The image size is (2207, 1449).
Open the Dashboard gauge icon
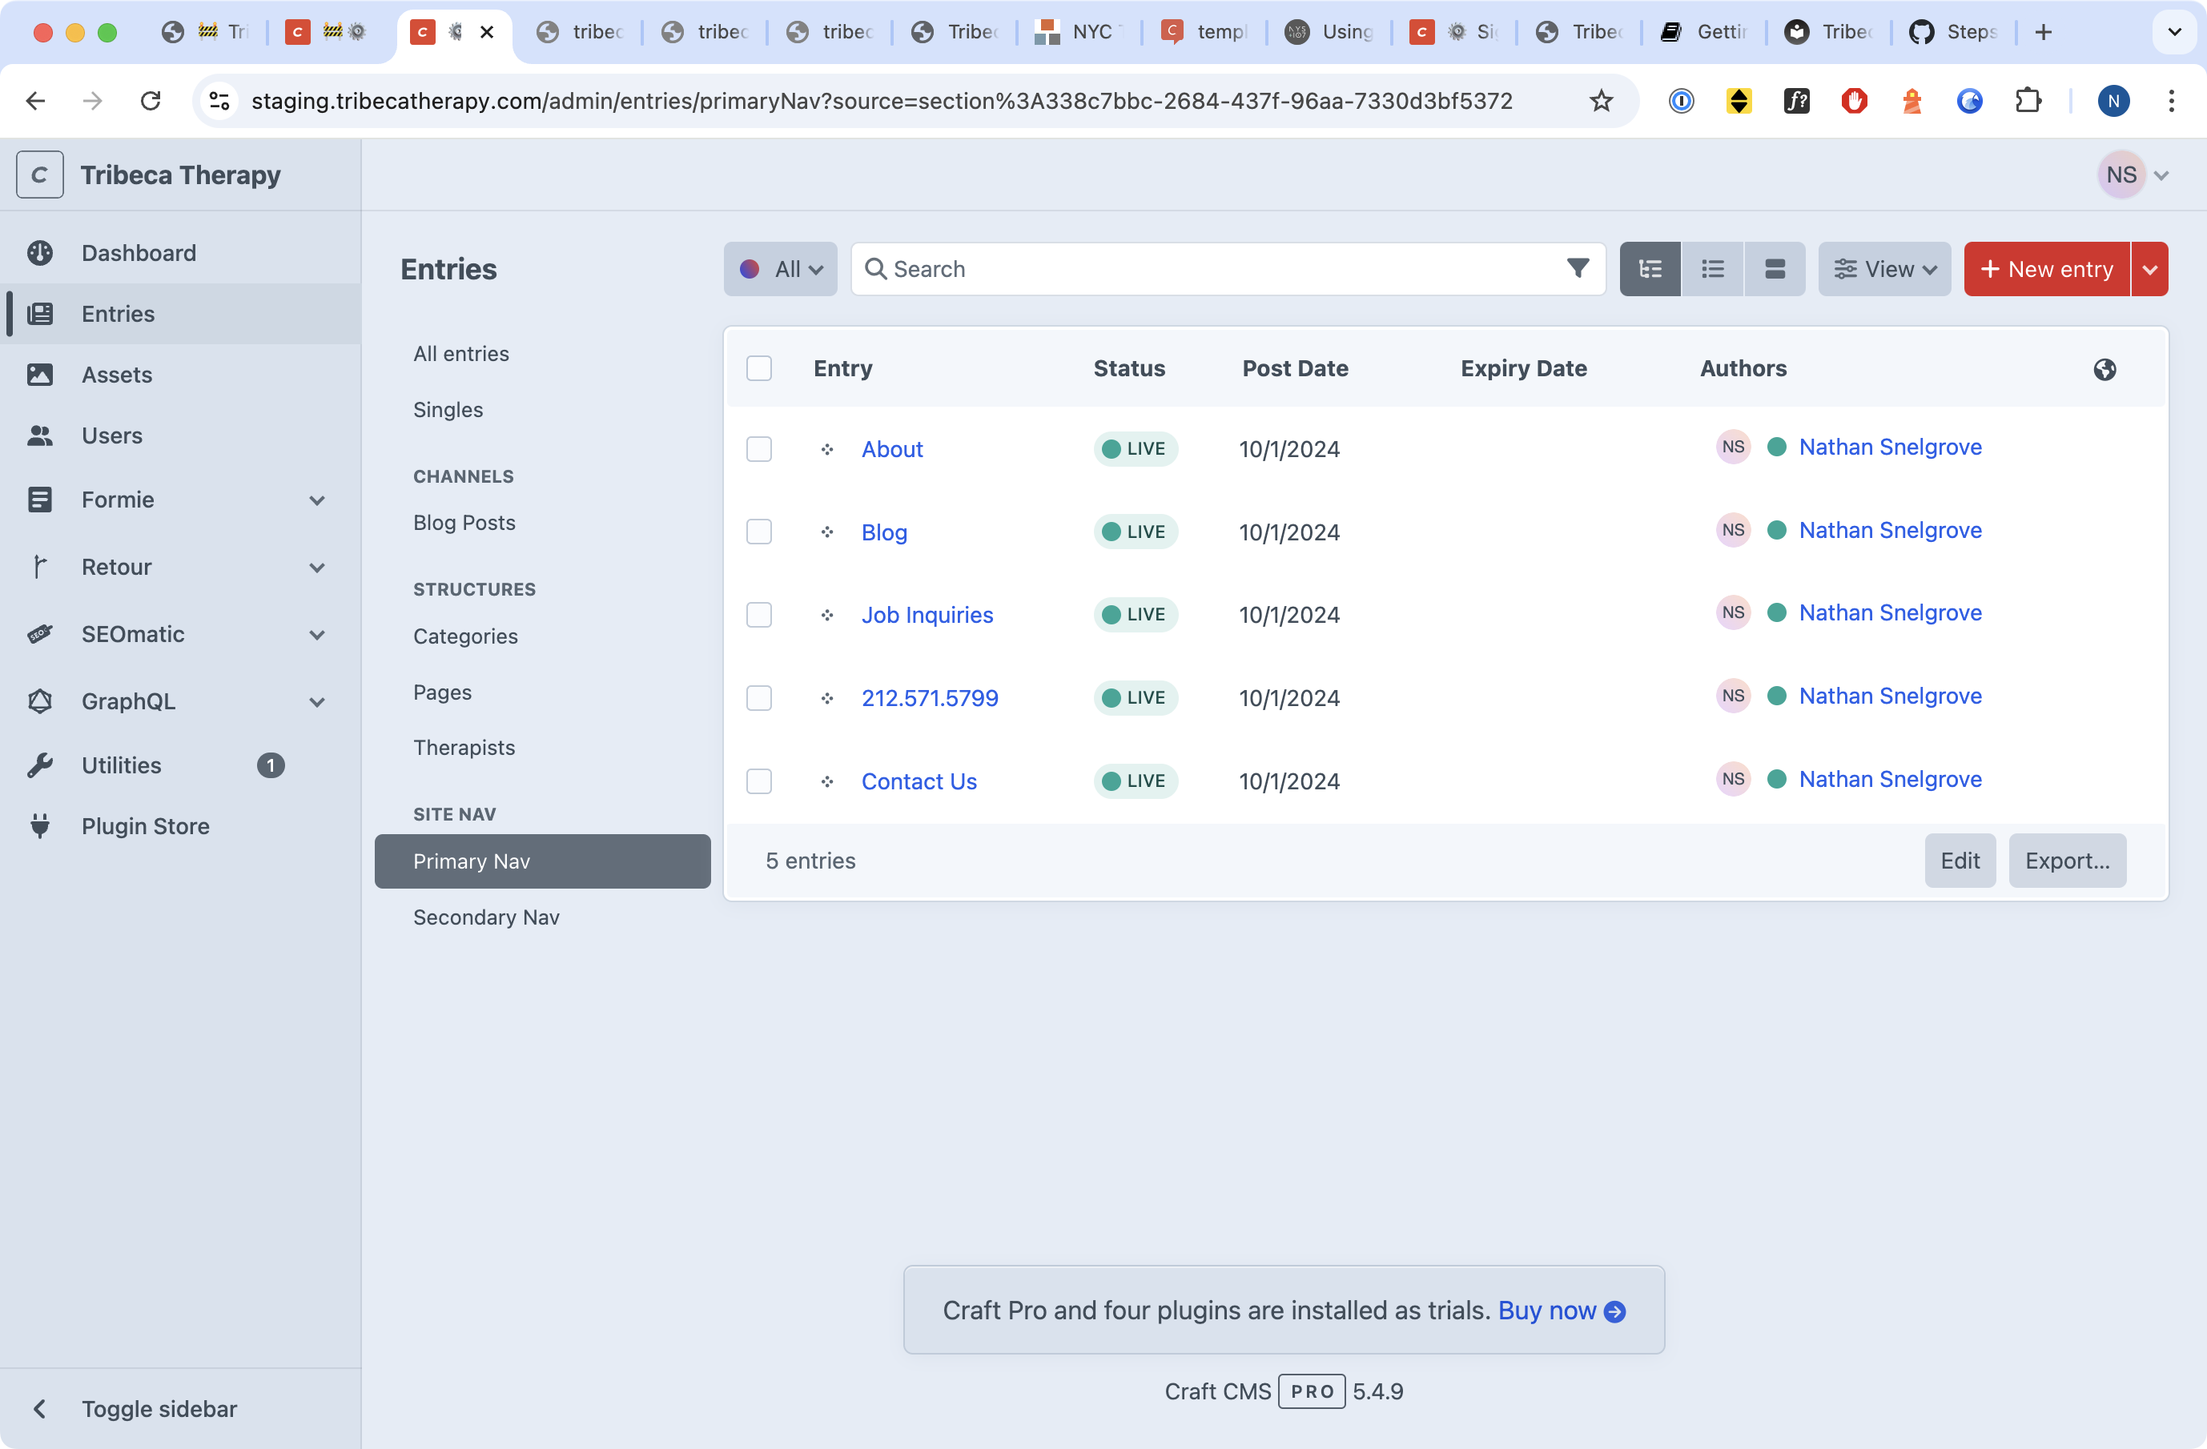pyautogui.click(x=40, y=253)
